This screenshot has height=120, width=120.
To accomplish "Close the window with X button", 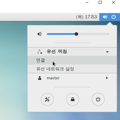I will tap(114, 2).
